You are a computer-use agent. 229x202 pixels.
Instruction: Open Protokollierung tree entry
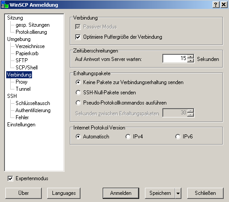[31, 32]
